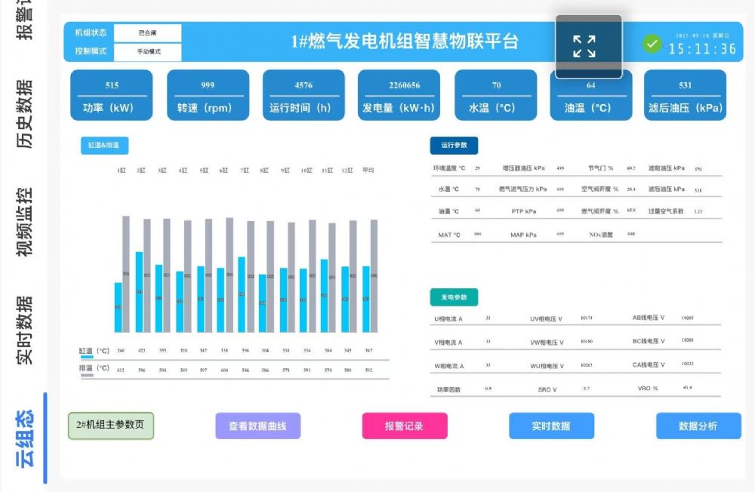Screen dimensions: 755x492
Task: Click the blue 缸温 legend swatch
Action: click(x=87, y=357)
